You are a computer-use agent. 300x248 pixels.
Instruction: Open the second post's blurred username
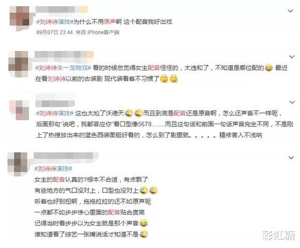click(x=64, y=55)
